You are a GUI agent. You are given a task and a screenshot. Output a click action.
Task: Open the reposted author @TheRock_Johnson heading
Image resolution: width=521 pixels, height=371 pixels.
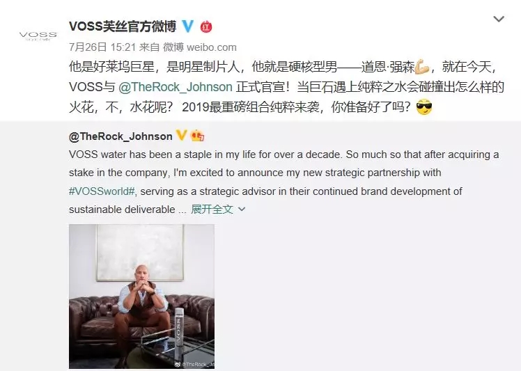pos(120,136)
